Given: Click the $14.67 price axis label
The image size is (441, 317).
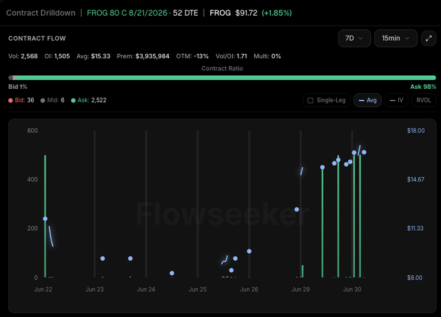Looking at the screenshot, I should [416, 180].
